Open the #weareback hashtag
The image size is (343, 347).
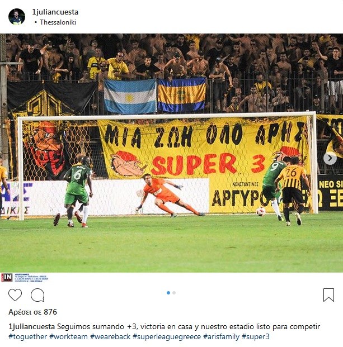coord(110,337)
